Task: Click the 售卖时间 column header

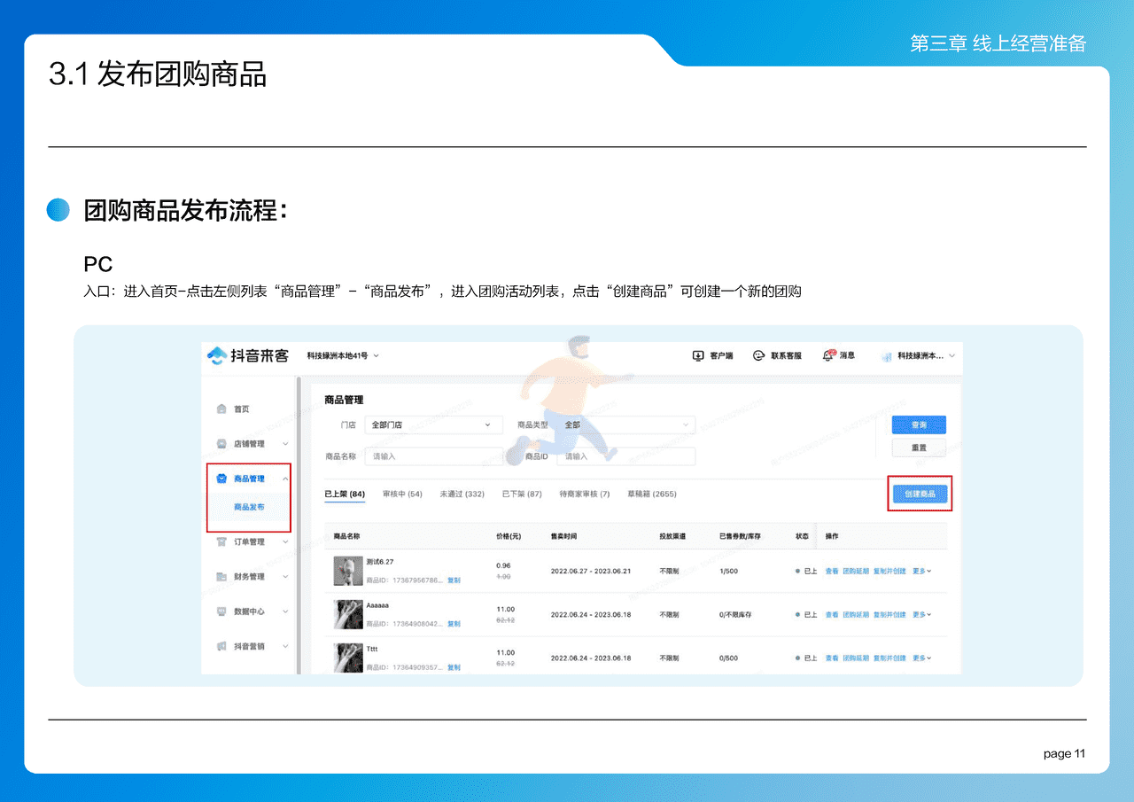Action: click(563, 537)
